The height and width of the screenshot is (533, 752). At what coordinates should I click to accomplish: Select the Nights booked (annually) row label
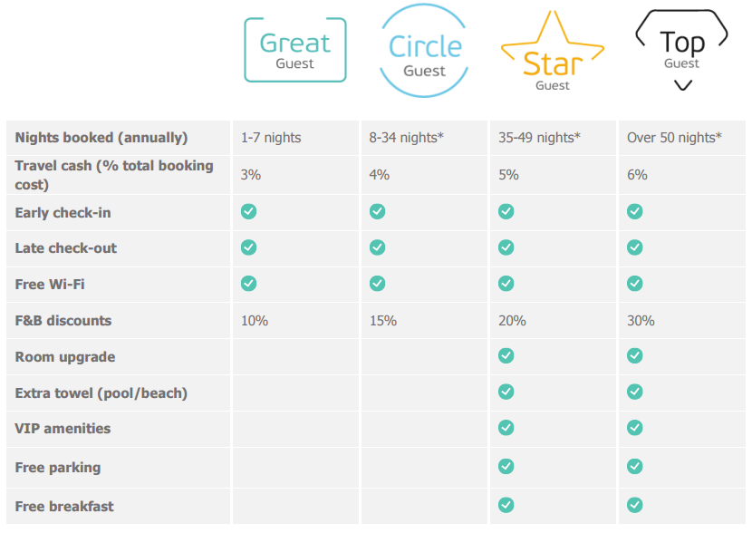click(101, 138)
